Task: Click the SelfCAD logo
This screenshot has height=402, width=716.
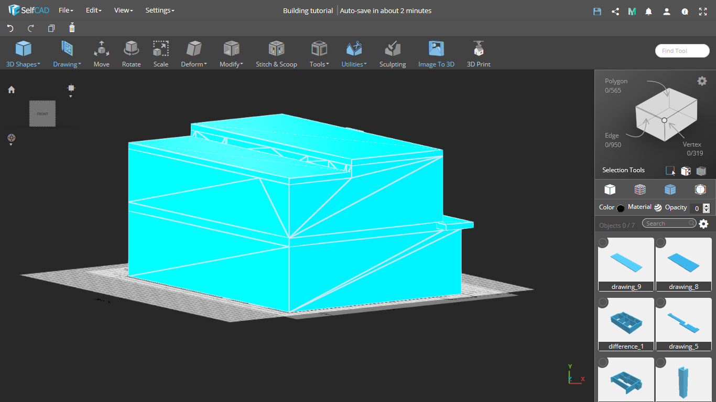Action: (x=29, y=10)
